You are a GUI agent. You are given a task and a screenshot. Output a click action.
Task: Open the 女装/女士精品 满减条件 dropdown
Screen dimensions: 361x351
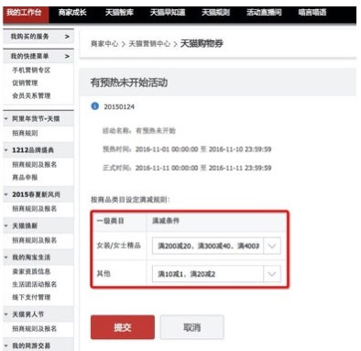click(x=216, y=246)
